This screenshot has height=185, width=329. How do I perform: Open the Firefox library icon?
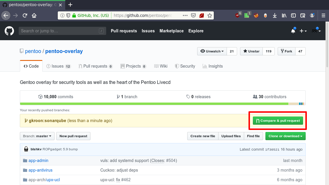click(x=284, y=15)
